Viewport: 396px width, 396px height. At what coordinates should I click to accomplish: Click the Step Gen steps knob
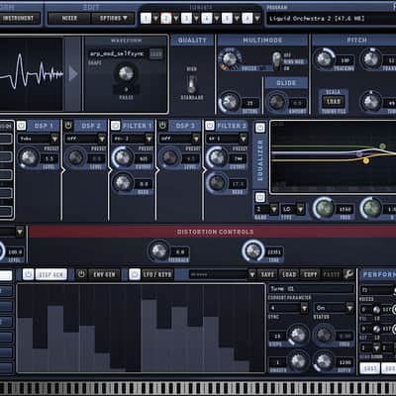pyautogui.click(x=298, y=335)
